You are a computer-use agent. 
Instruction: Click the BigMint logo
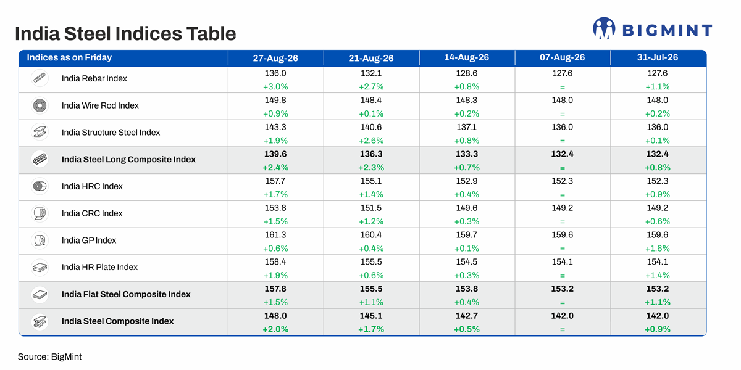pyautogui.click(x=652, y=29)
